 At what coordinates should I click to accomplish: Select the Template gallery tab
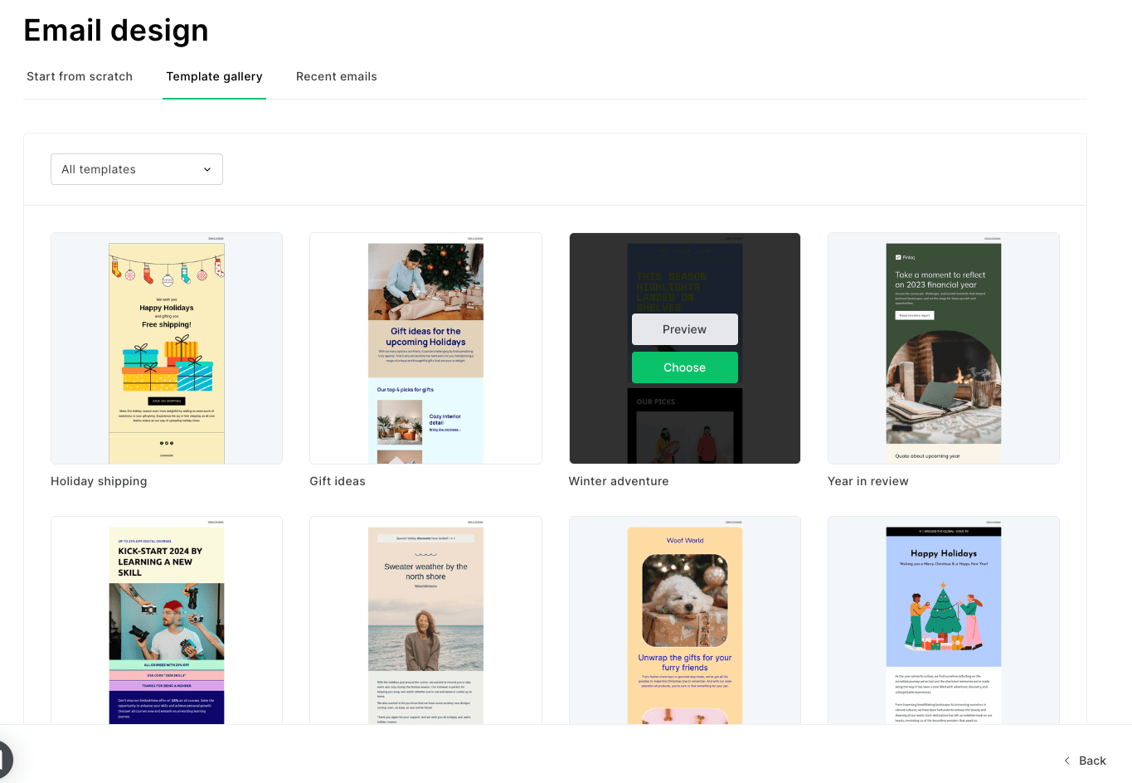click(214, 76)
